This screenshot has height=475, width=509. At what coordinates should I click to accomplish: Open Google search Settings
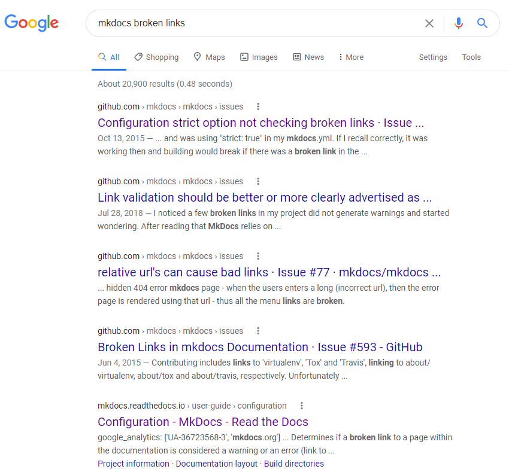433,57
